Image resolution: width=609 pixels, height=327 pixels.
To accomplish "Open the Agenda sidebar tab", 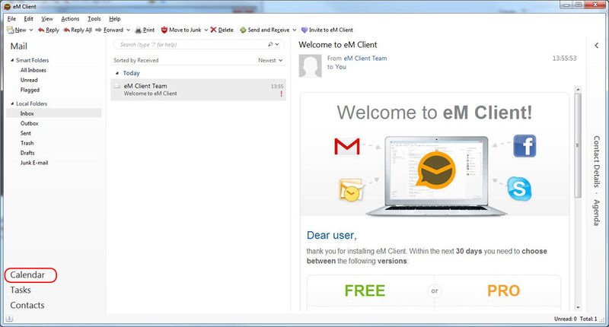I will pos(597,213).
